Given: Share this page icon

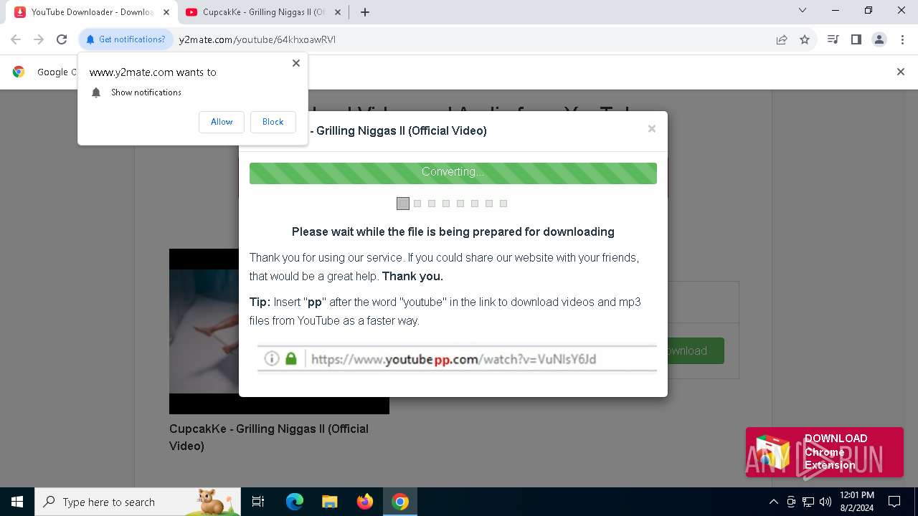Looking at the screenshot, I should coord(782,39).
